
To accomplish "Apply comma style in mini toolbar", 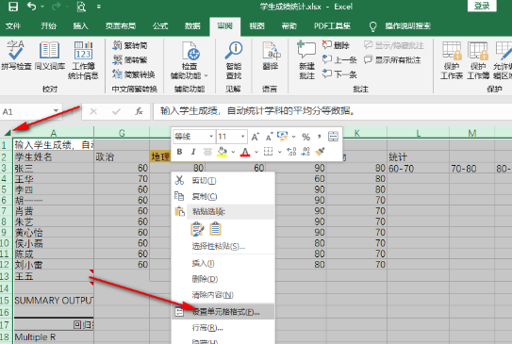I will pyautogui.click(x=320, y=136).
